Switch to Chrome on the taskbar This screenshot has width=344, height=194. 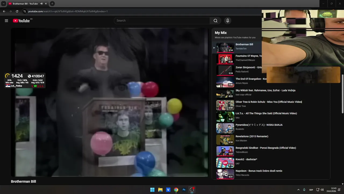point(176,190)
